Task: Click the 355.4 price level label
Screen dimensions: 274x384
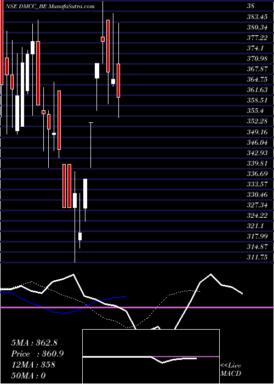Action: (255, 111)
